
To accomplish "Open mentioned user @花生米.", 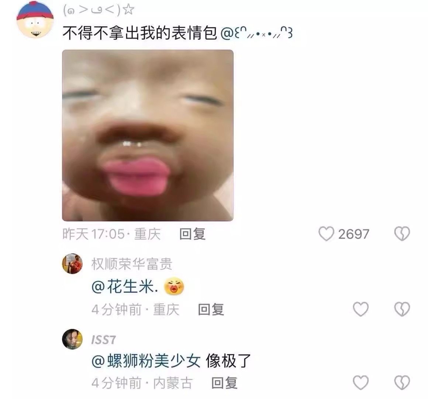I will pyautogui.click(x=125, y=287).
